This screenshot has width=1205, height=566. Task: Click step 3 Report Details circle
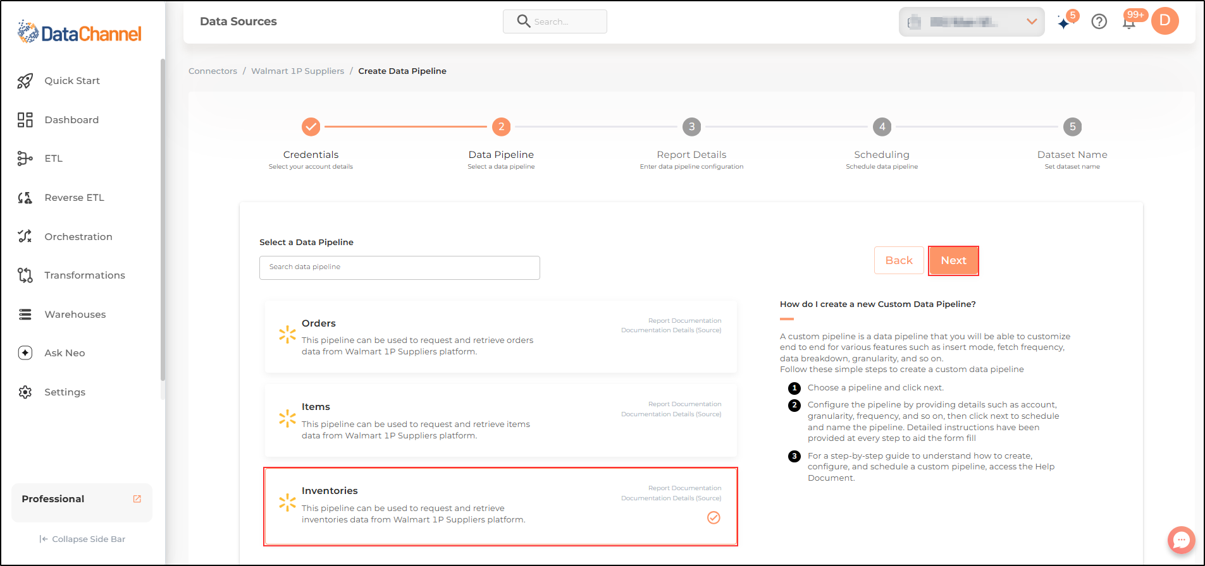(x=691, y=127)
